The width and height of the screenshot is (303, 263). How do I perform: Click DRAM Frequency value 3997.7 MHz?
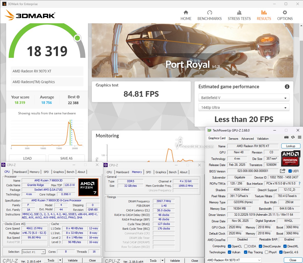[x=164, y=201]
